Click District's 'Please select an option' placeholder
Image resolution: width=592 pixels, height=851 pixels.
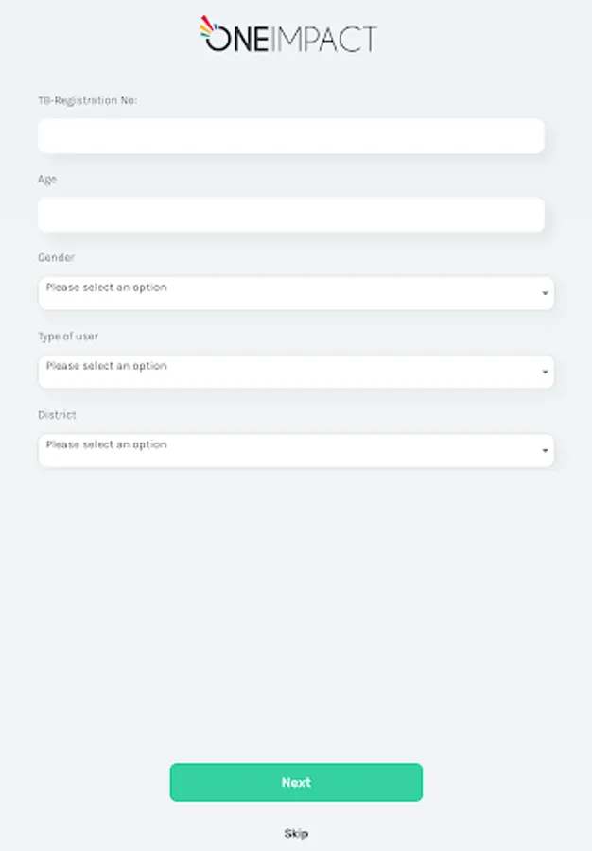click(x=106, y=444)
